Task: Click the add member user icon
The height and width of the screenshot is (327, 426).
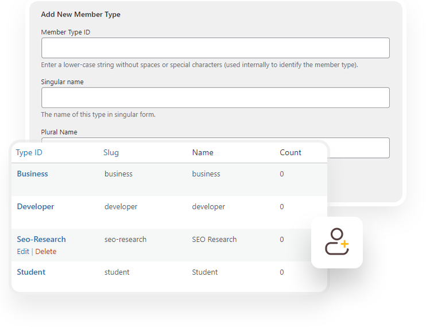Action: 337,242
